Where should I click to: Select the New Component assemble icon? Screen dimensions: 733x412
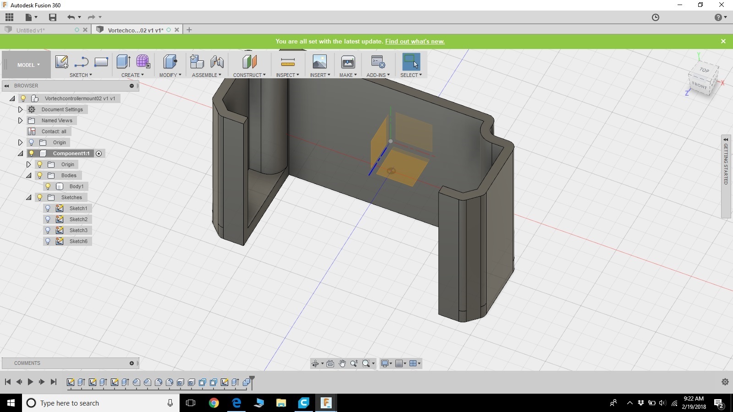pos(197,61)
